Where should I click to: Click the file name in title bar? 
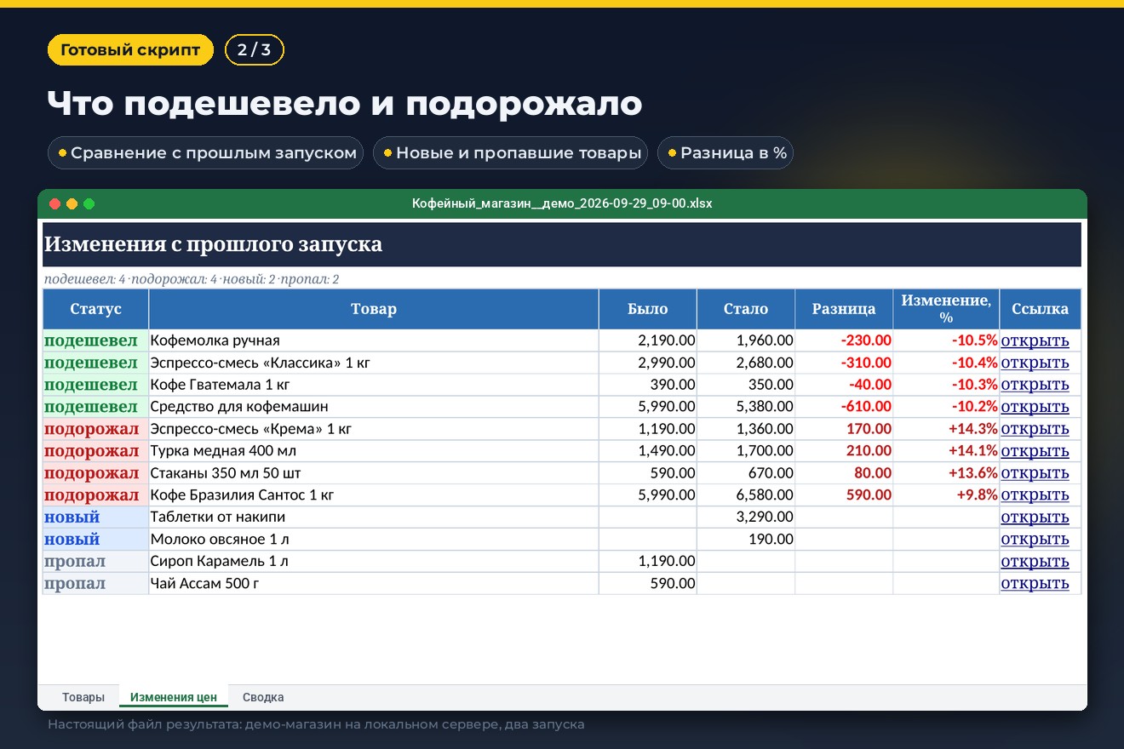click(562, 203)
